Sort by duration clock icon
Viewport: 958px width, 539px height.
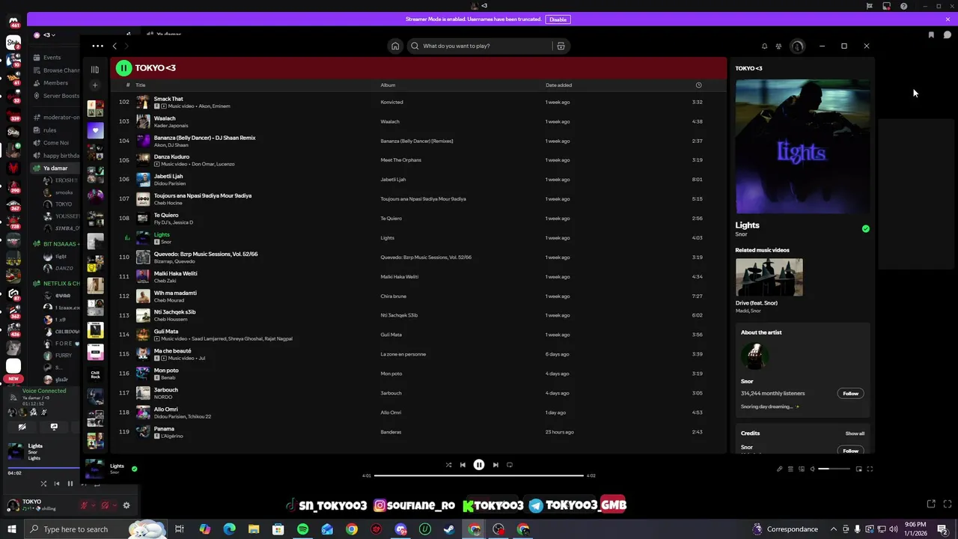(x=698, y=85)
